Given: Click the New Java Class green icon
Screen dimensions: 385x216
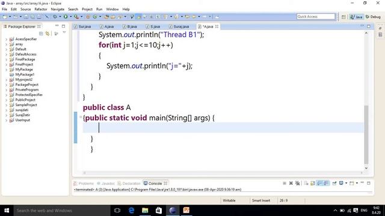Looking at the screenshot, I should click(95, 17).
